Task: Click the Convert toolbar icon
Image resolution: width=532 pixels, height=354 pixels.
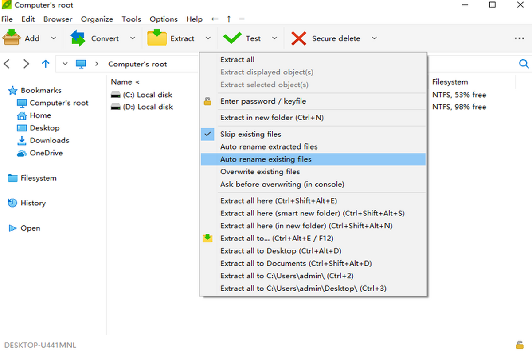Action: pos(78,38)
